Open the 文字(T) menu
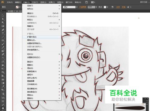Viewport: 150px width, 111px height. (35, 2)
